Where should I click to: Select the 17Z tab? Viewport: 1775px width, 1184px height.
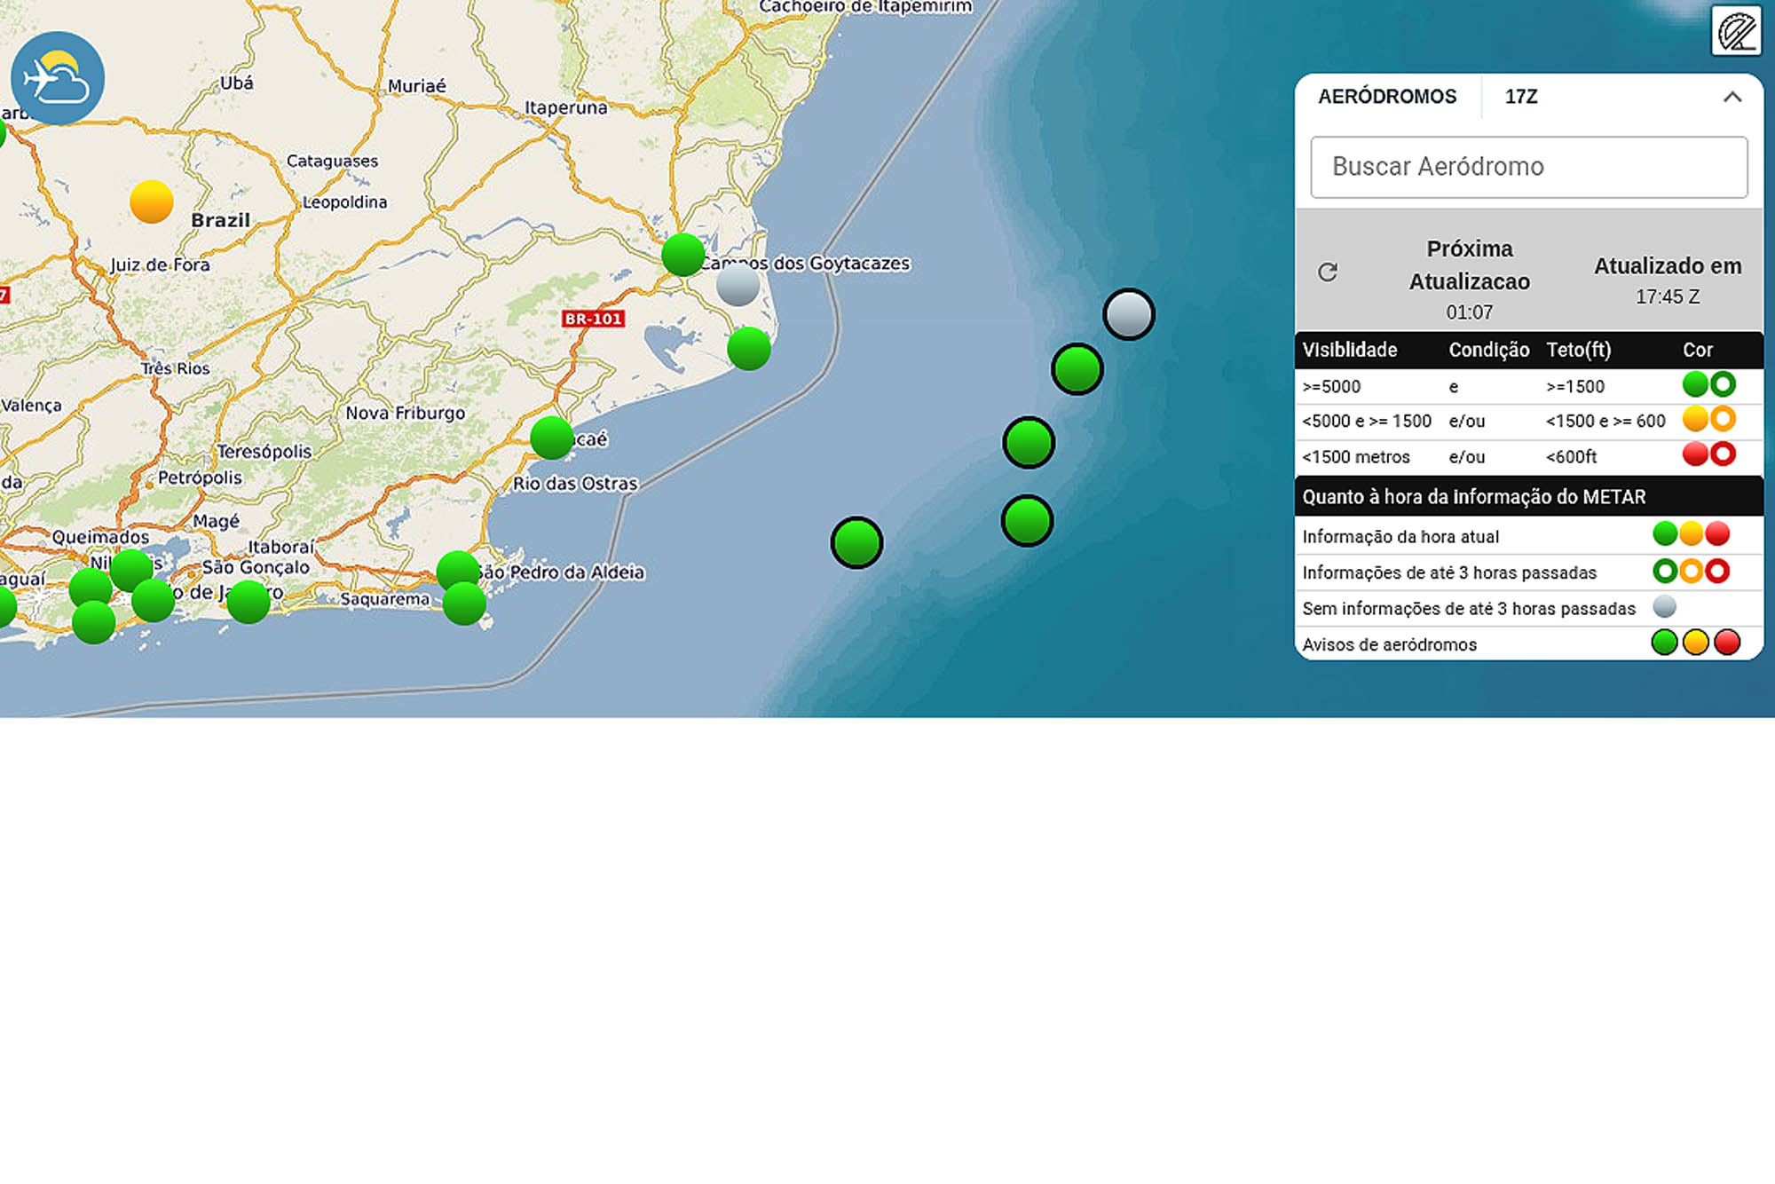1520,97
